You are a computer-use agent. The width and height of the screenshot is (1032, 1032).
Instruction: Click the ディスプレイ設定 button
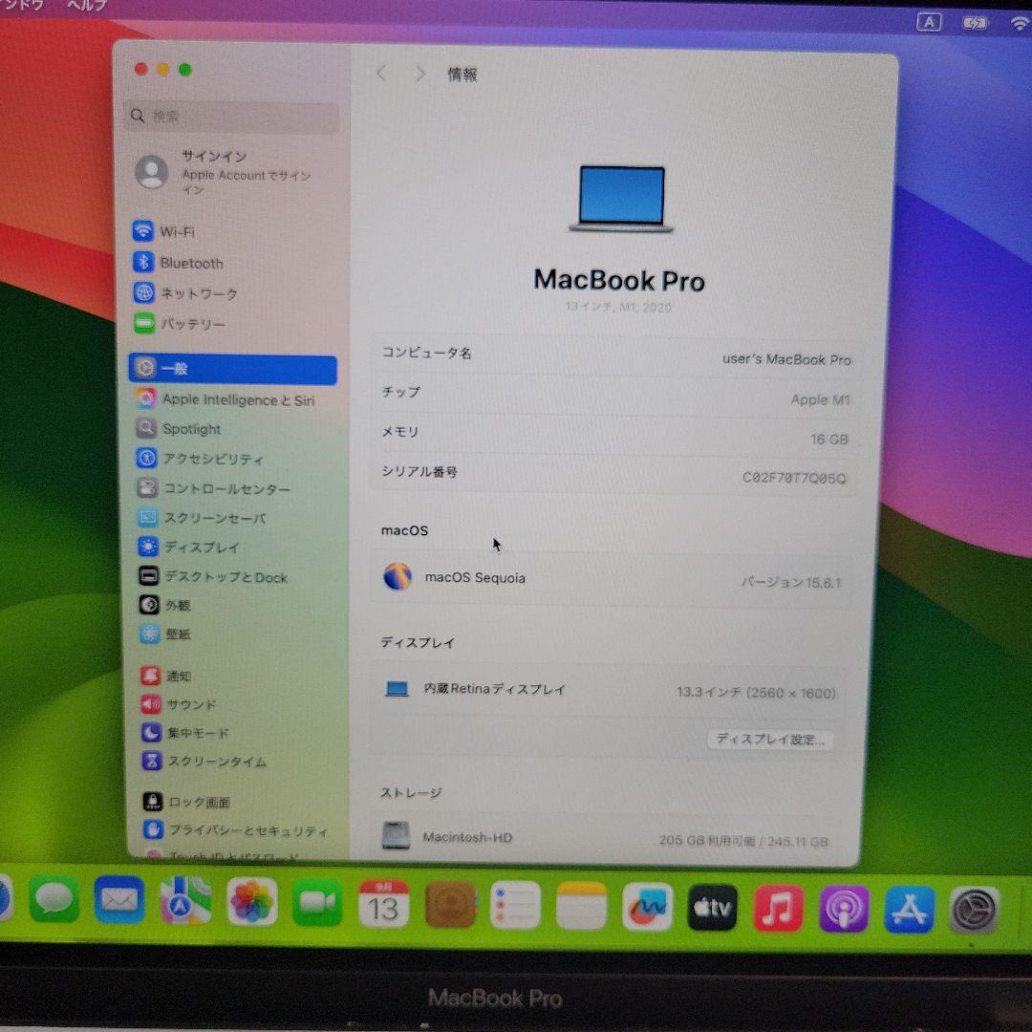point(770,739)
